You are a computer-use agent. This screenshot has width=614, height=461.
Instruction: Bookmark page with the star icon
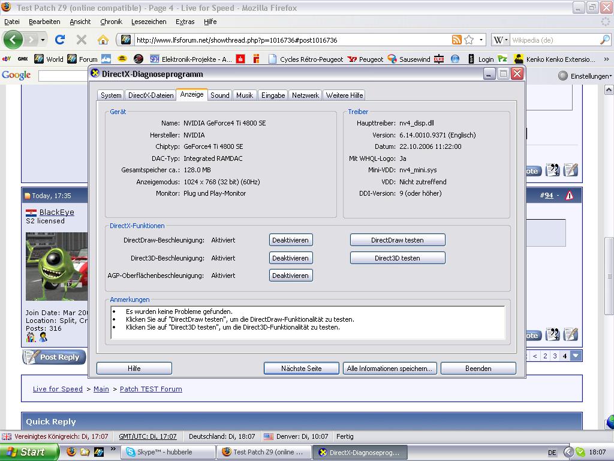click(x=469, y=40)
